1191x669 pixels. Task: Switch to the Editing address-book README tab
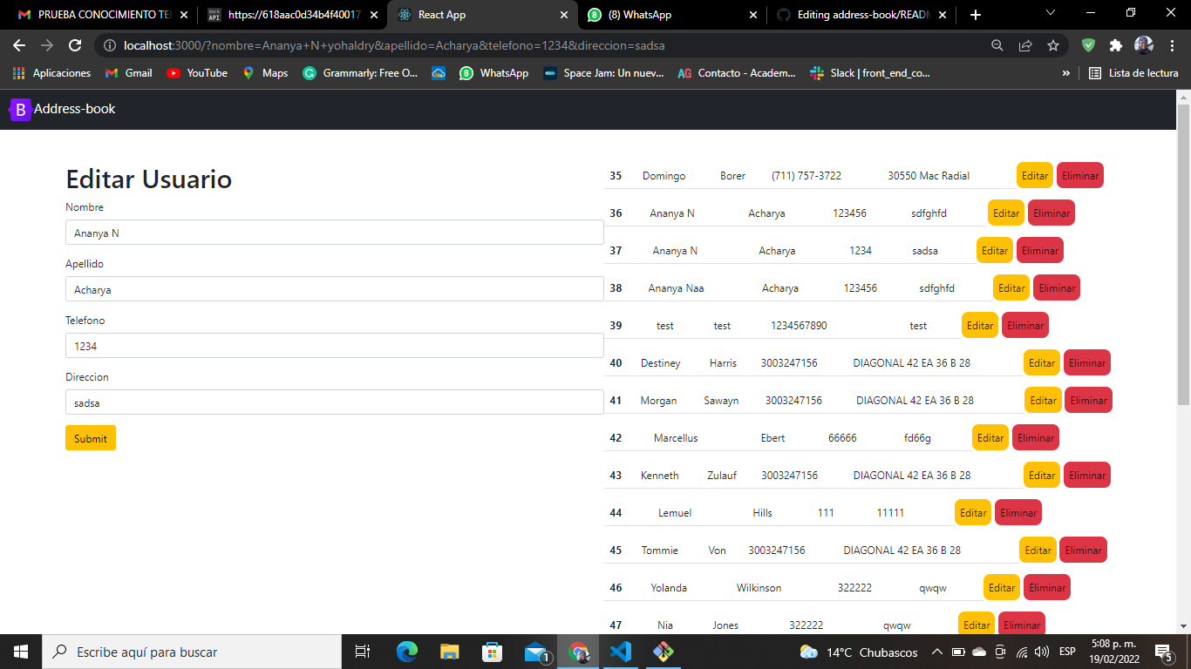[861, 14]
